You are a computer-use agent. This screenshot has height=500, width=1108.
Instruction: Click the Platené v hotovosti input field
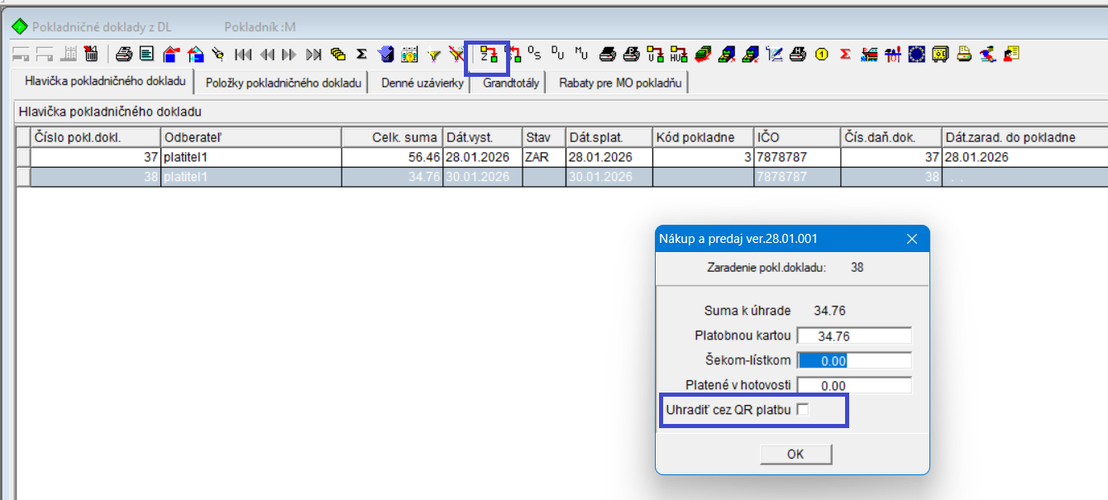pos(853,385)
